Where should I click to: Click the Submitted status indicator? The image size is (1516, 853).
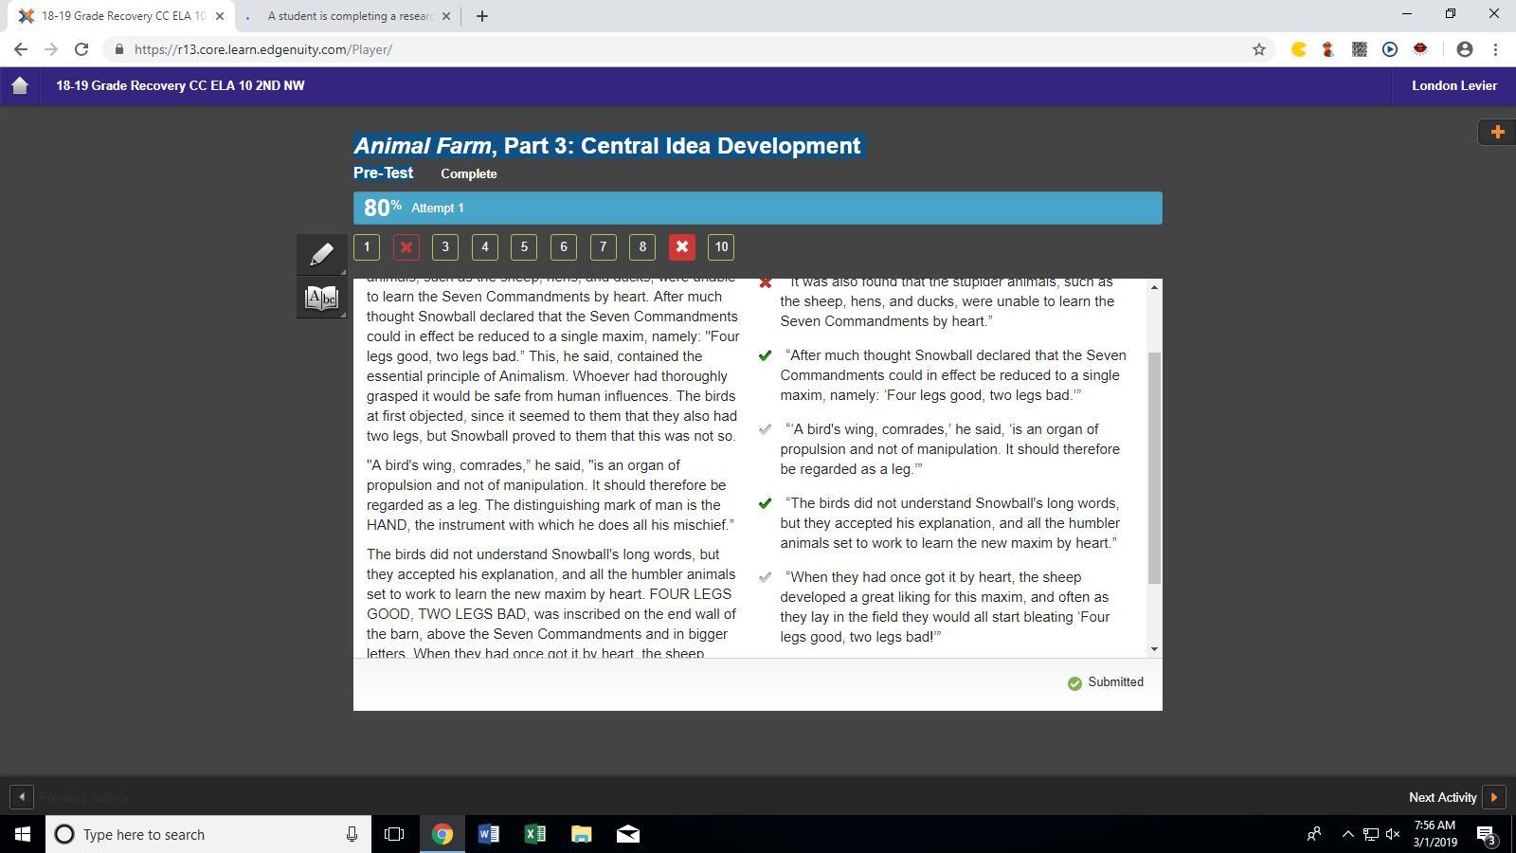(x=1106, y=682)
